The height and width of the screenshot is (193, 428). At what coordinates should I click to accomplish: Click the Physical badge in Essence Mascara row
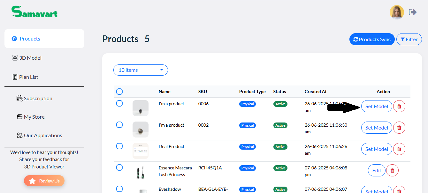point(248,168)
